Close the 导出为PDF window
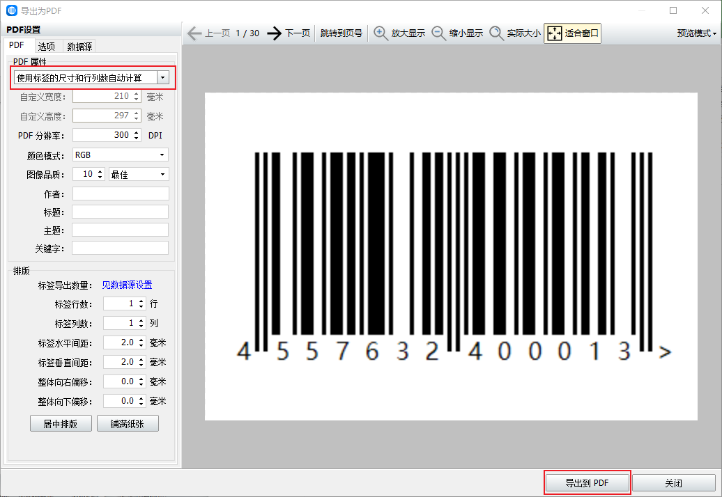The image size is (722, 497). pos(705,10)
